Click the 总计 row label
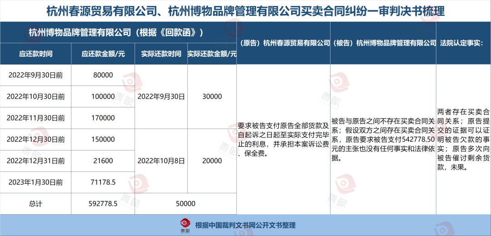The width and height of the screenshot is (491, 236). pyautogui.click(x=36, y=204)
